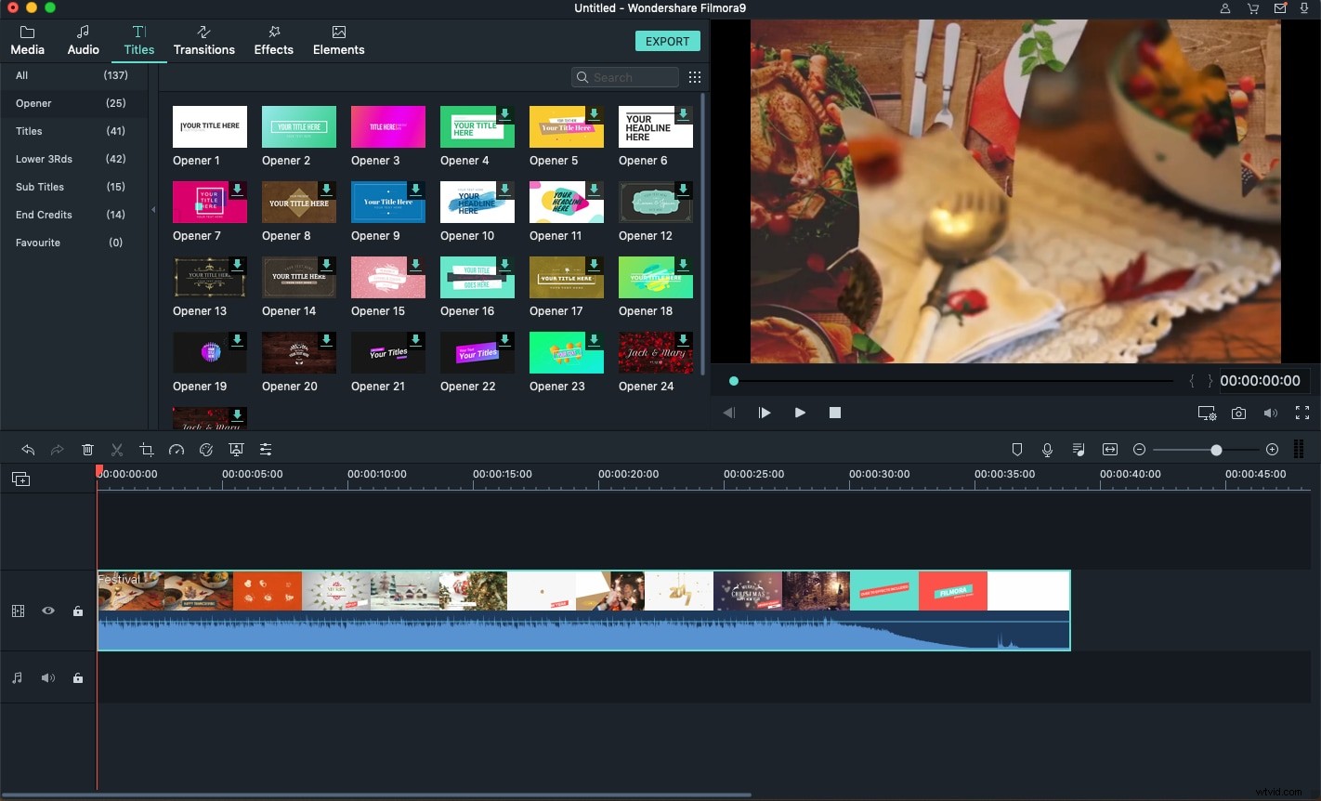Toggle visibility of the video track

point(48,611)
